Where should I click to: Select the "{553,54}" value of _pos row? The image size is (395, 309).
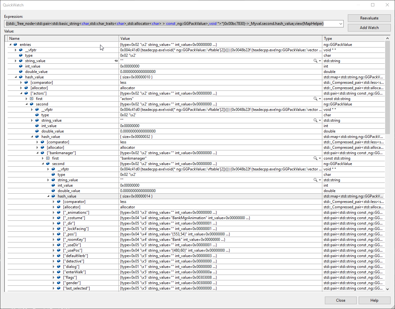176,234
